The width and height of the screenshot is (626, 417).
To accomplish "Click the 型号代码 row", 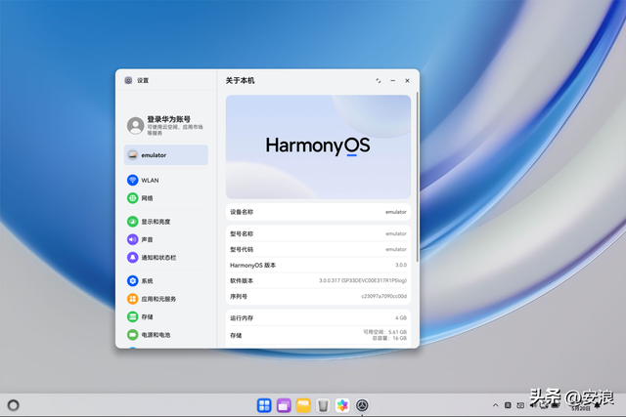I will click(x=318, y=249).
